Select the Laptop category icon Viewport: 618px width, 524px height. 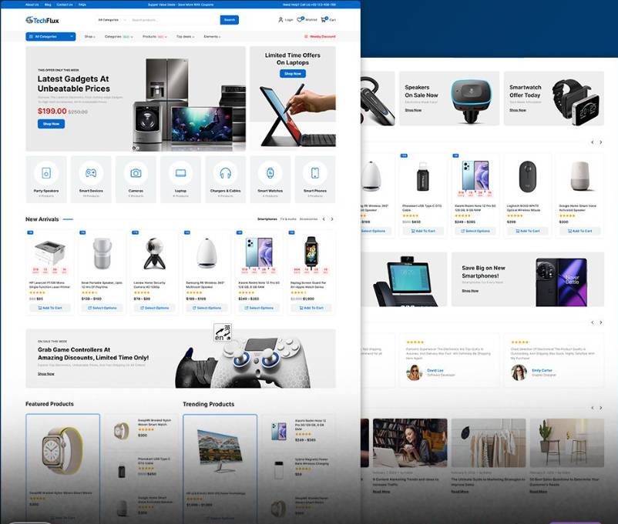181,173
